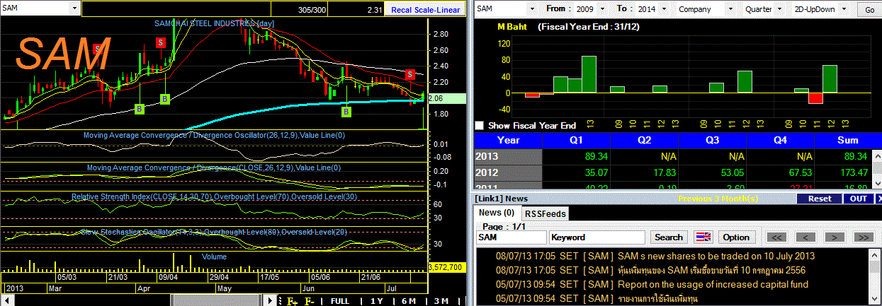Open the From year 2009 dropdown
The height and width of the screenshot is (306, 882).
click(x=603, y=9)
